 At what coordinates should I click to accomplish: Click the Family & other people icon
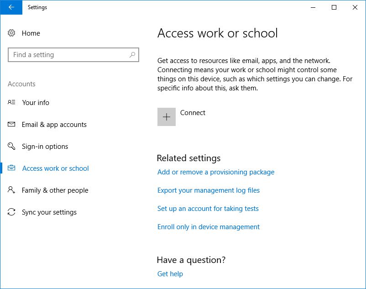[x=11, y=190]
